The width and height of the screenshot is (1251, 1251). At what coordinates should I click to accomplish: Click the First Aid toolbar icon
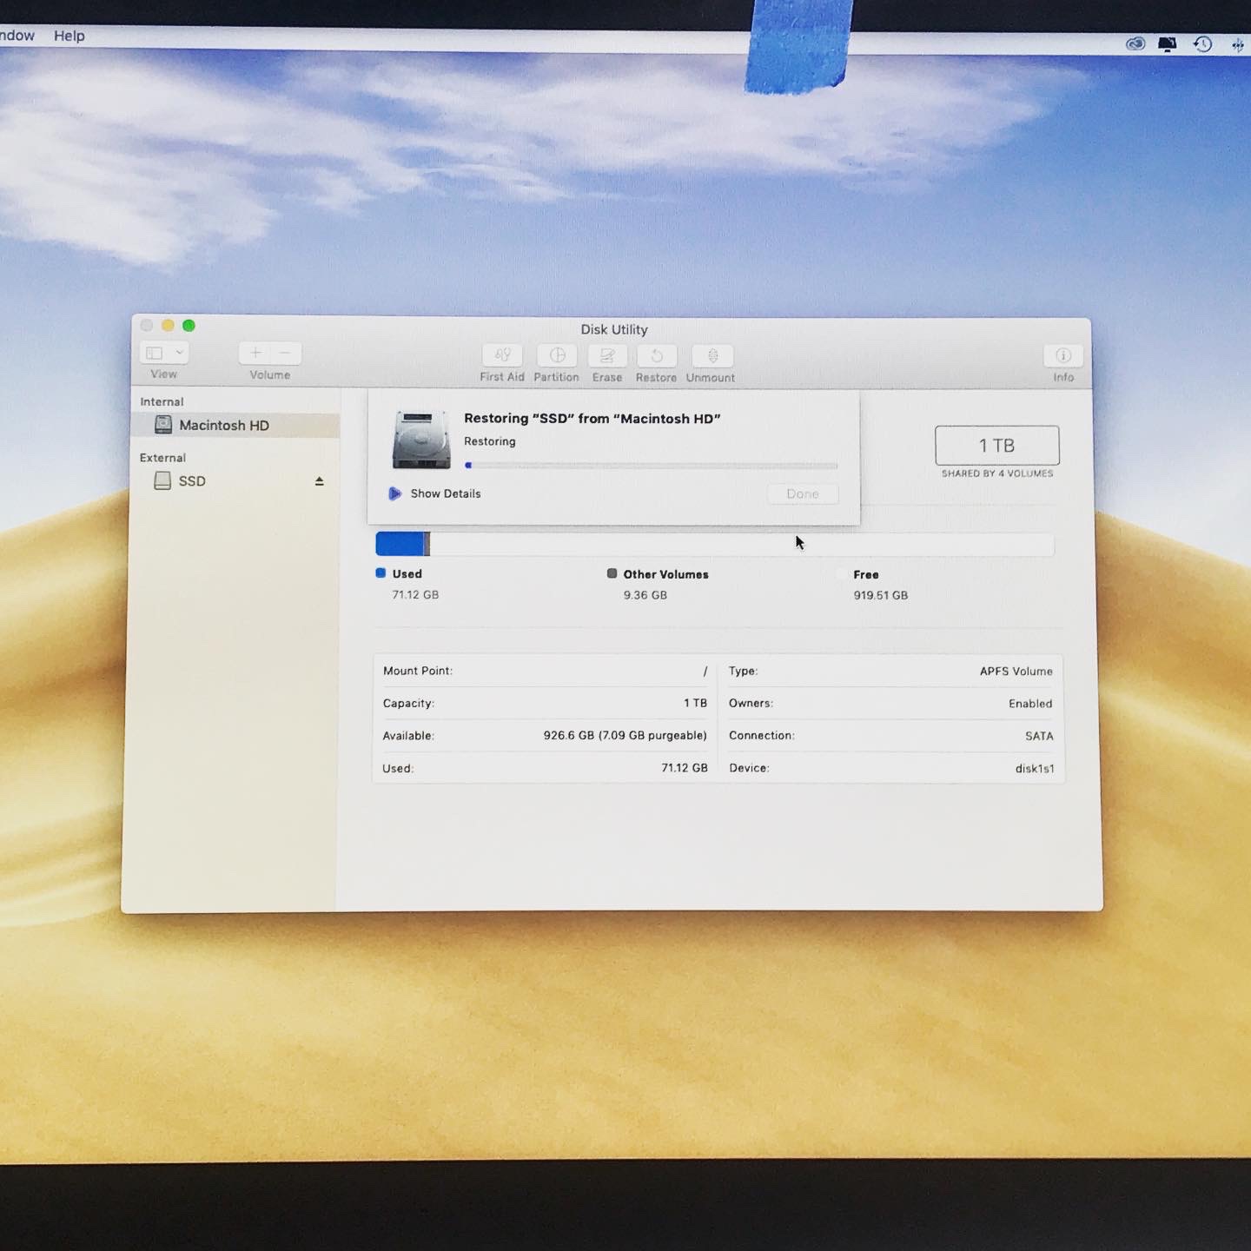[502, 355]
